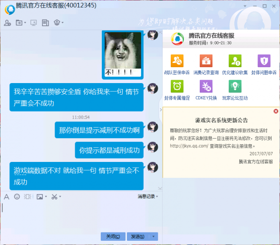Click the application hat icon in toolbar
Viewport: 280px width, 245px height.
[x=57, y=22]
